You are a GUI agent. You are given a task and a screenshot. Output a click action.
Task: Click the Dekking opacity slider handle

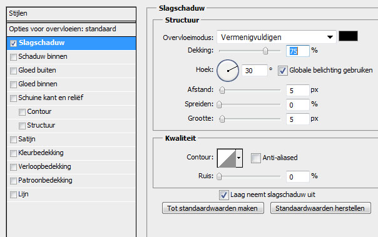click(x=265, y=51)
